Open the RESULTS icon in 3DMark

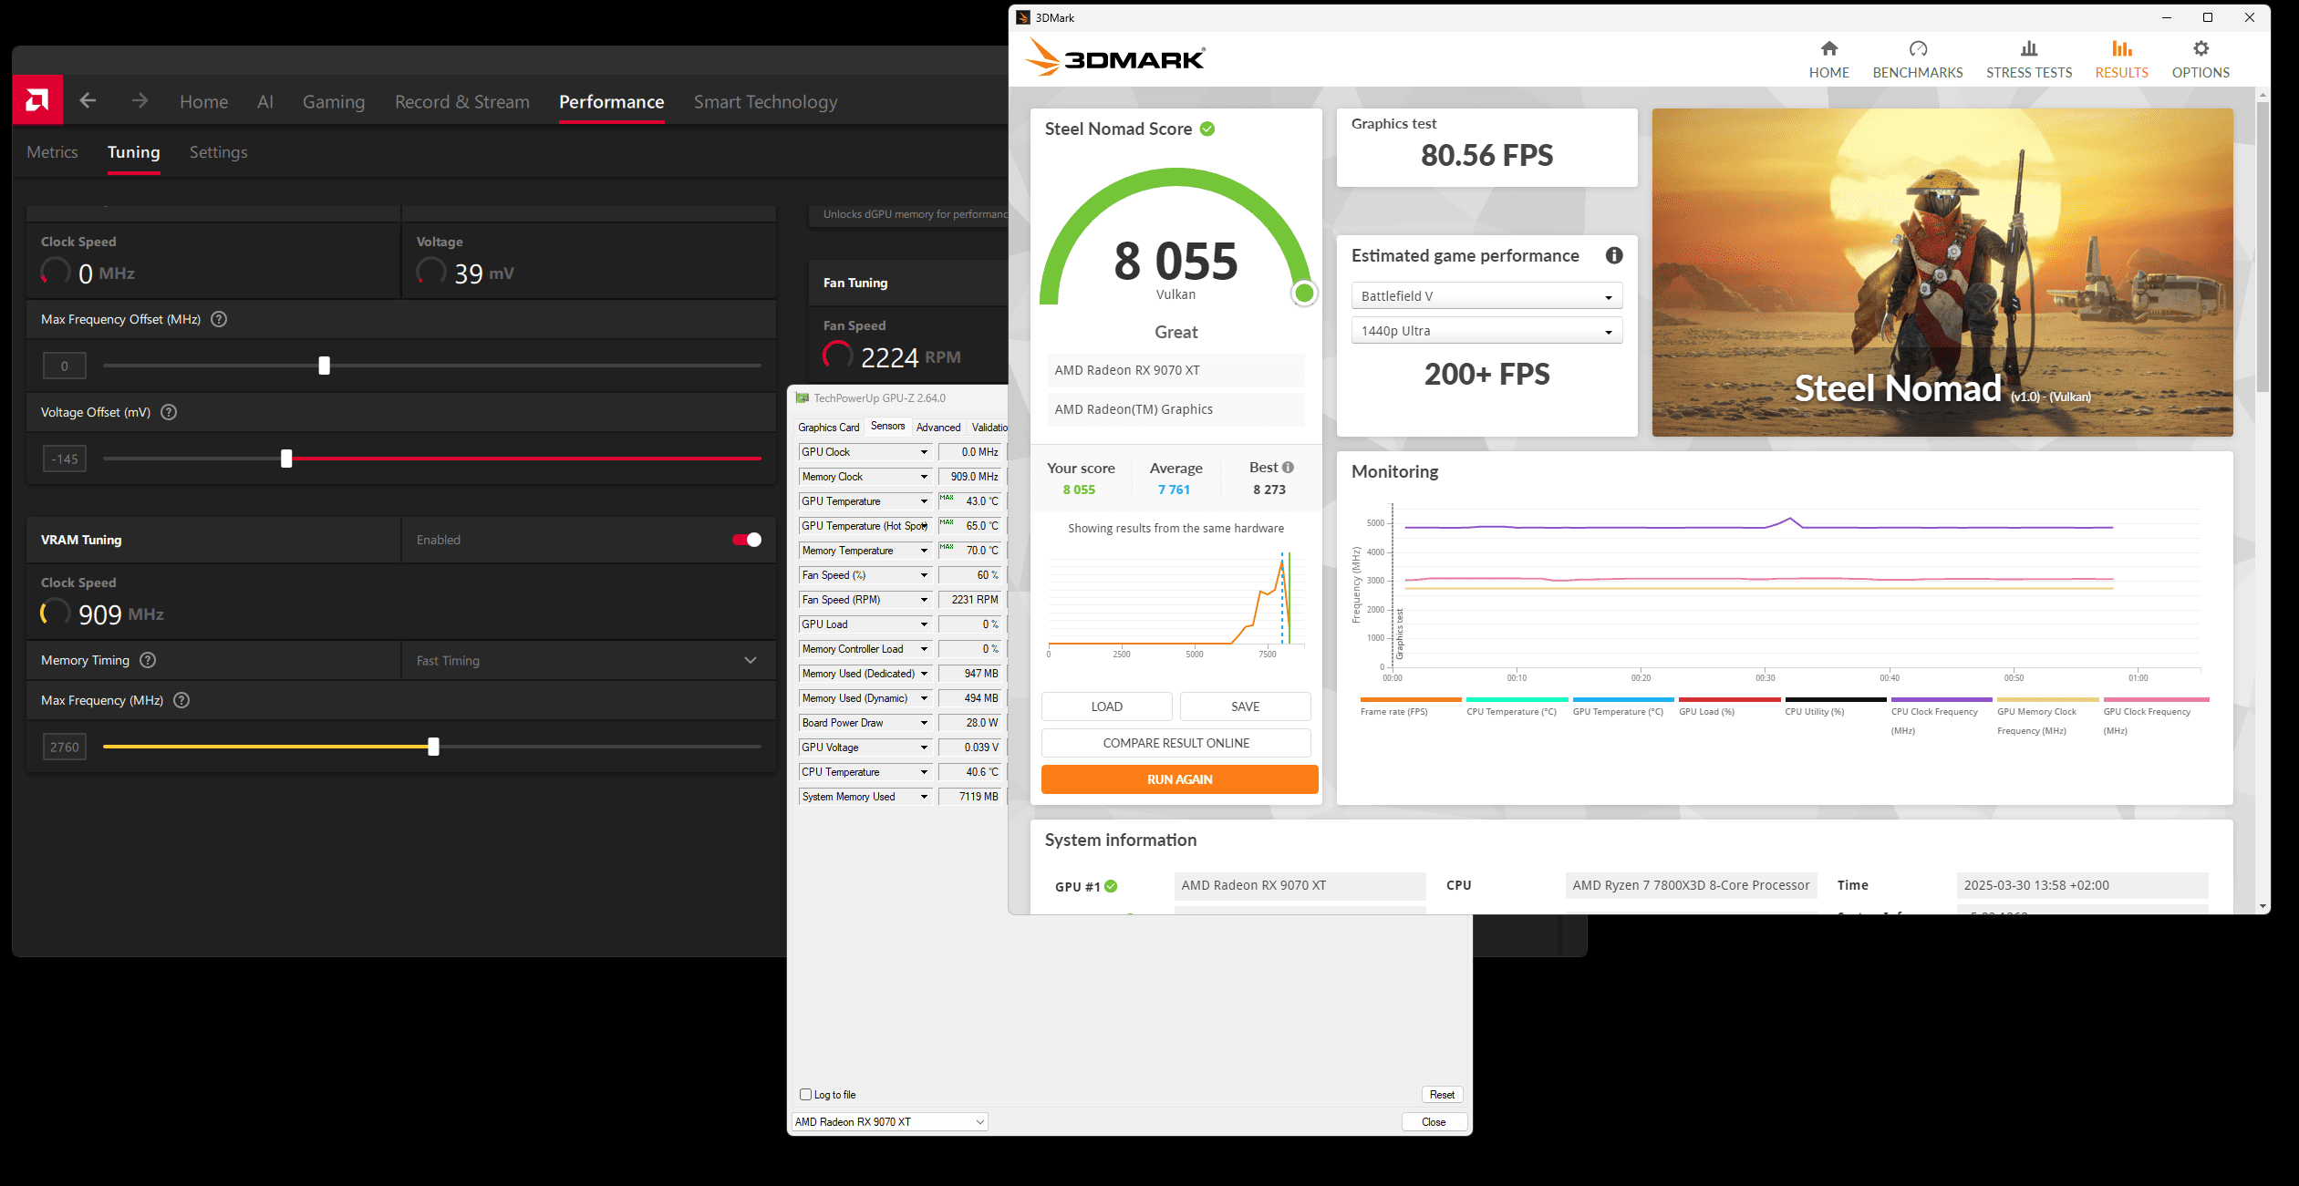(2122, 48)
